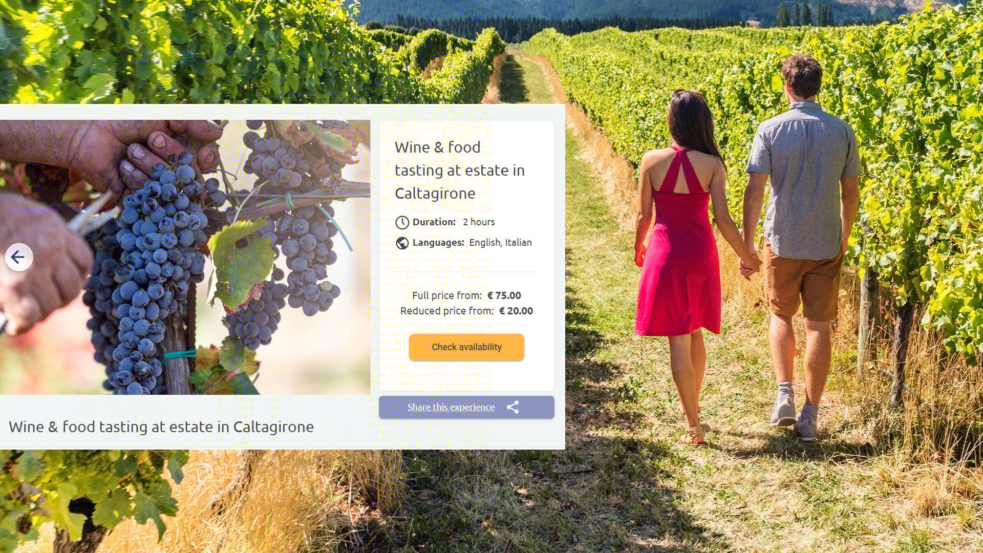The width and height of the screenshot is (983, 553).
Task: Open the grape harvest photo
Action: click(185, 257)
